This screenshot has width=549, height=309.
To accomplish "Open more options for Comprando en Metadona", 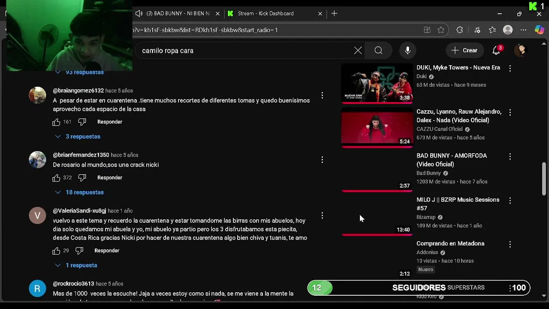I will point(510,244).
